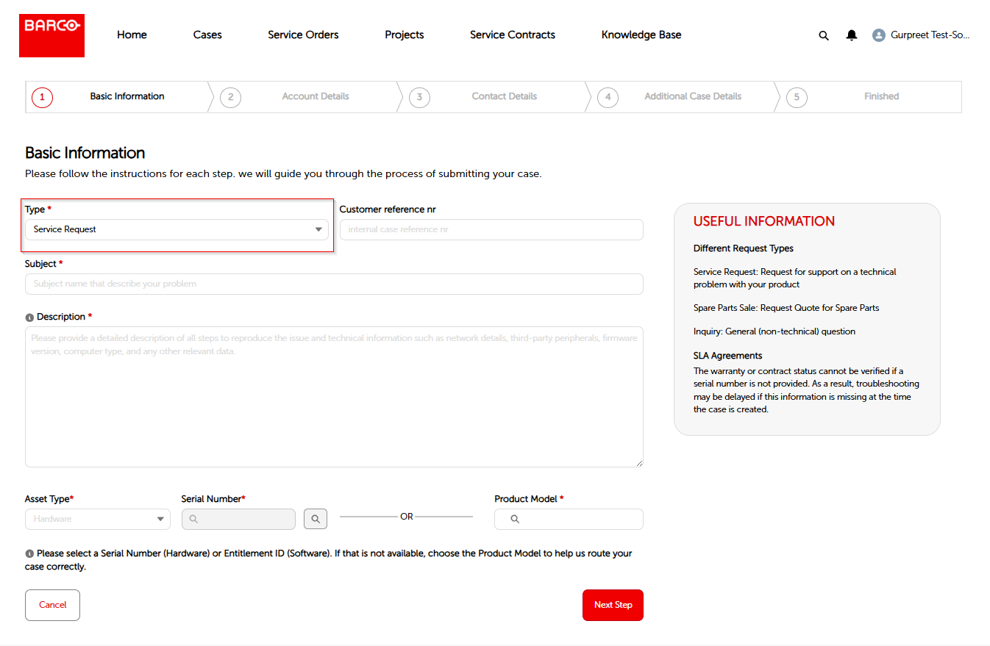Open Service Contracts from the navigation
Image resolution: width=990 pixels, height=646 pixels.
point(512,35)
